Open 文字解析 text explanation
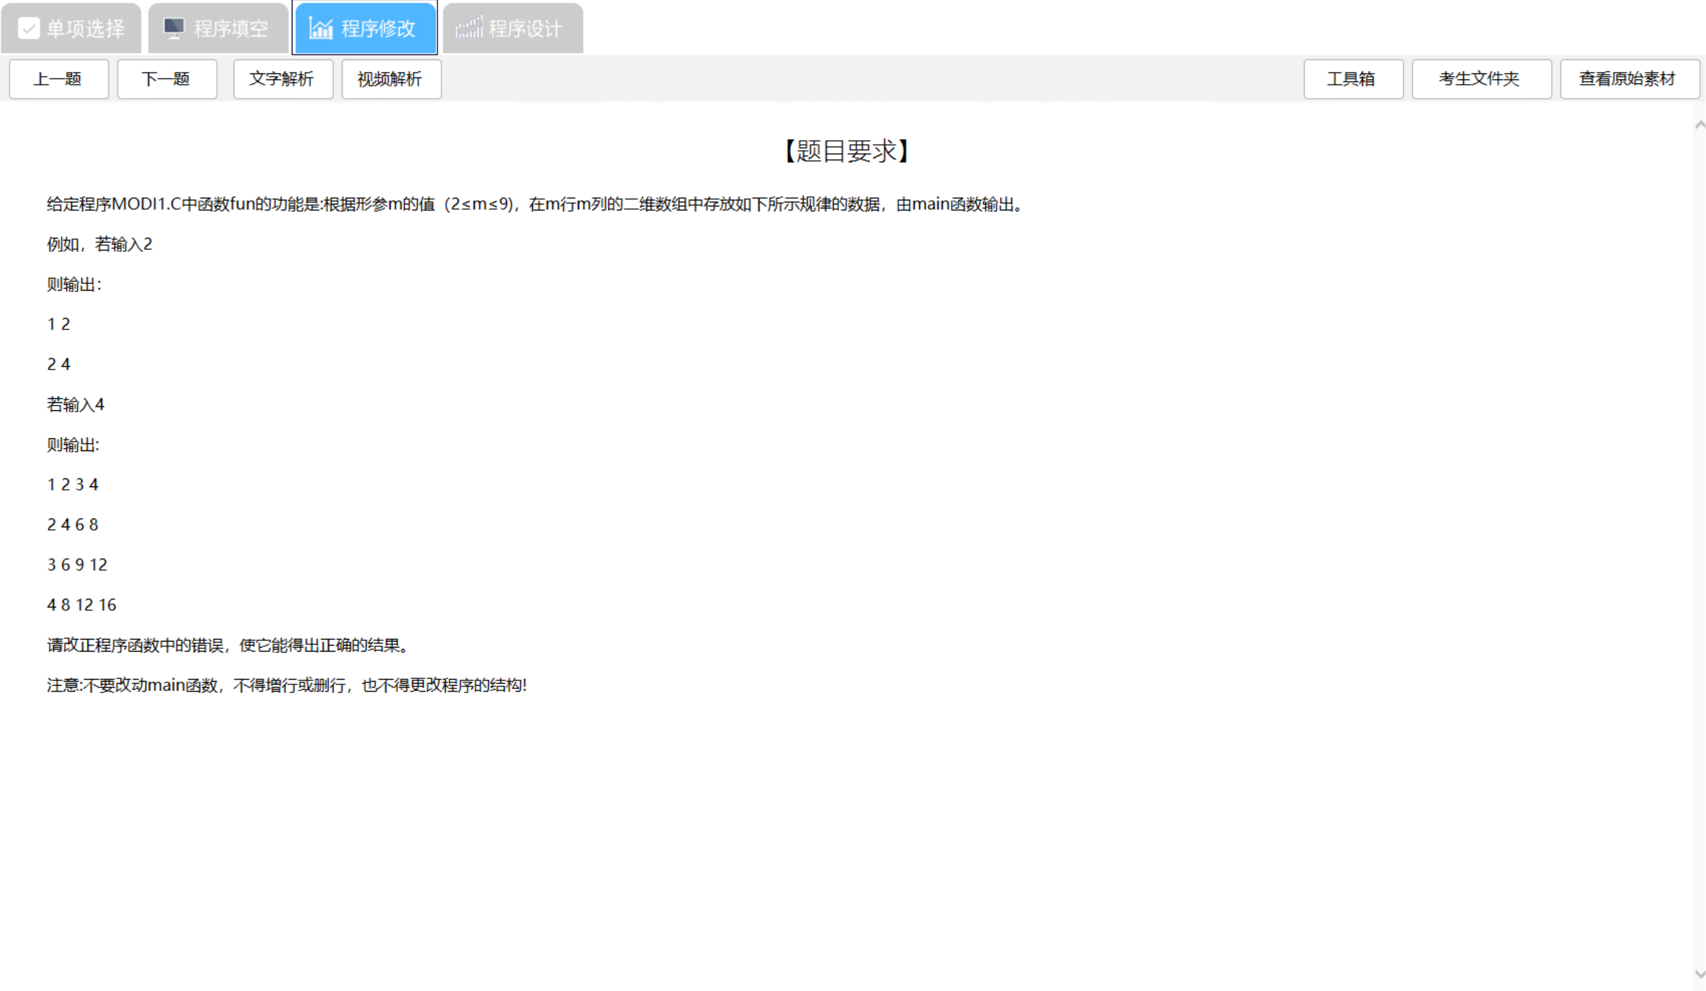The width and height of the screenshot is (1706, 991). pos(283,79)
